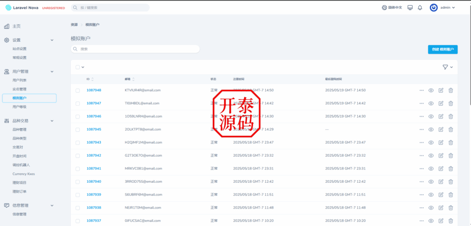Open 实名管理 in sidebar
471x226 pixels.
coord(19,89)
